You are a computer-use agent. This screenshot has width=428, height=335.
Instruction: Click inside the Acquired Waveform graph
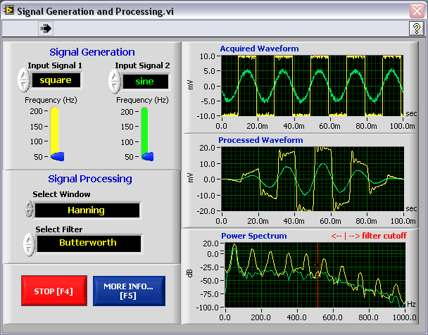tap(311, 84)
